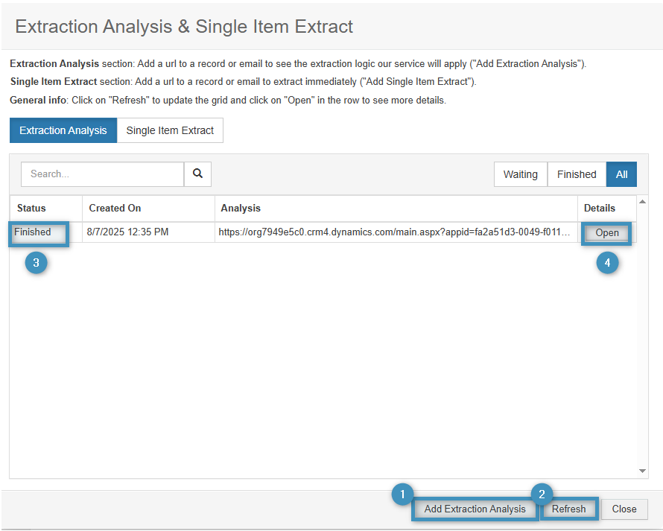The height and width of the screenshot is (531, 663).
Task: Switch to the Extraction Analysis tab
Action: point(63,130)
